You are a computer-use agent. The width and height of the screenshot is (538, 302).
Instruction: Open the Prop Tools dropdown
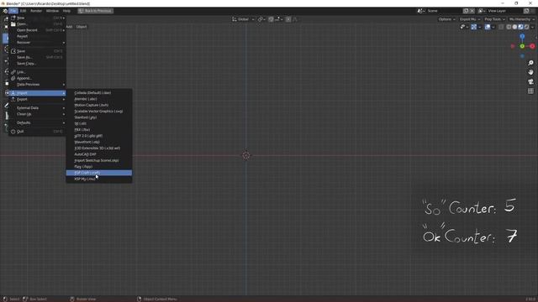(x=494, y=19)
